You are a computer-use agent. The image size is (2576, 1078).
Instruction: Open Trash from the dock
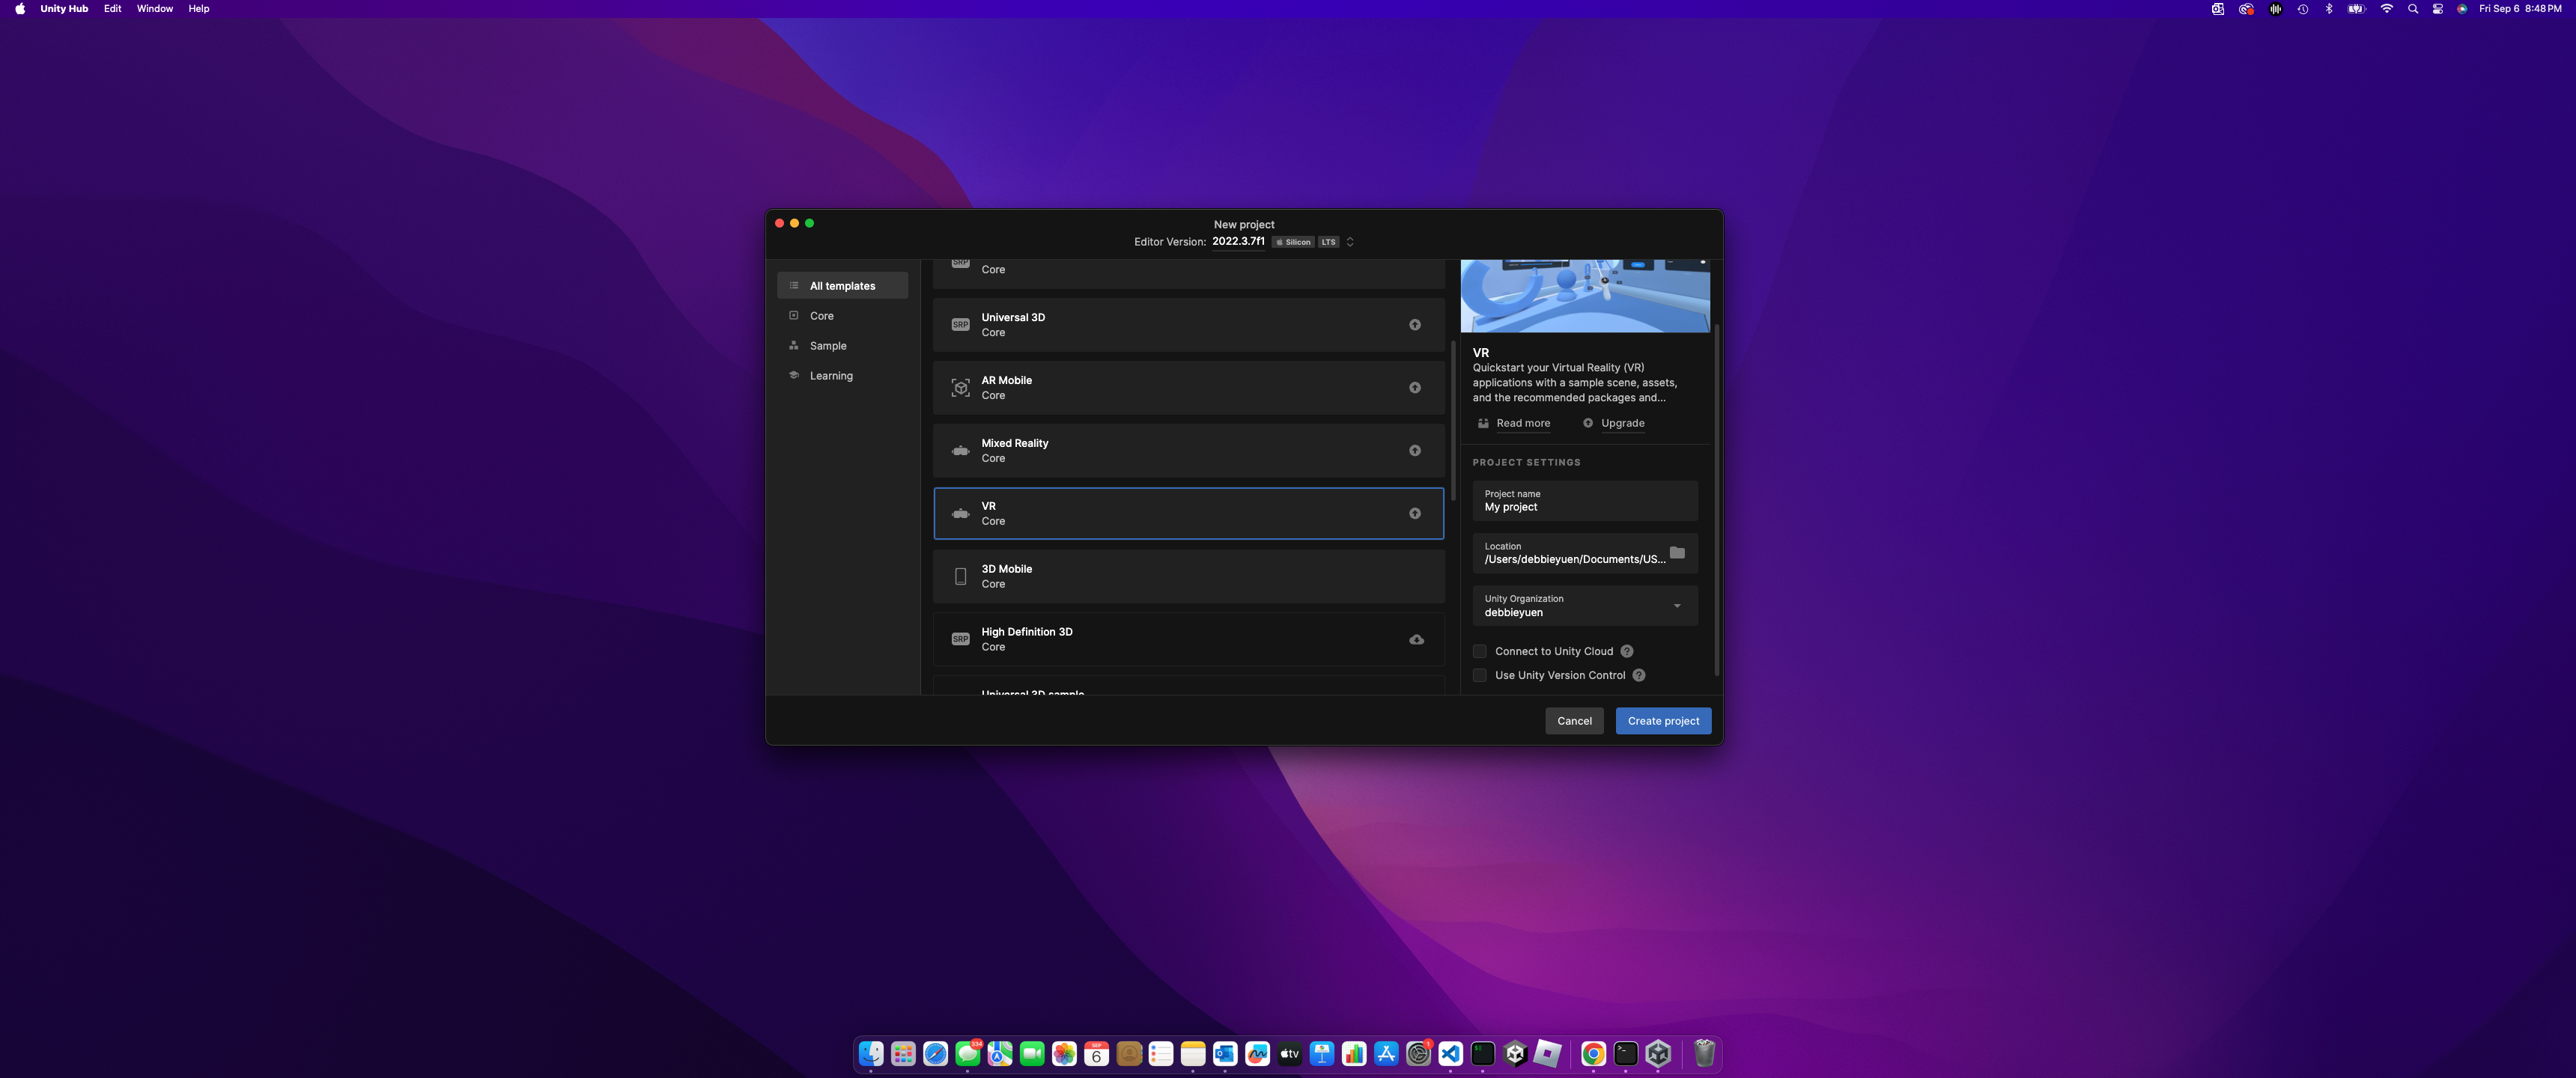point(1704,1053)
